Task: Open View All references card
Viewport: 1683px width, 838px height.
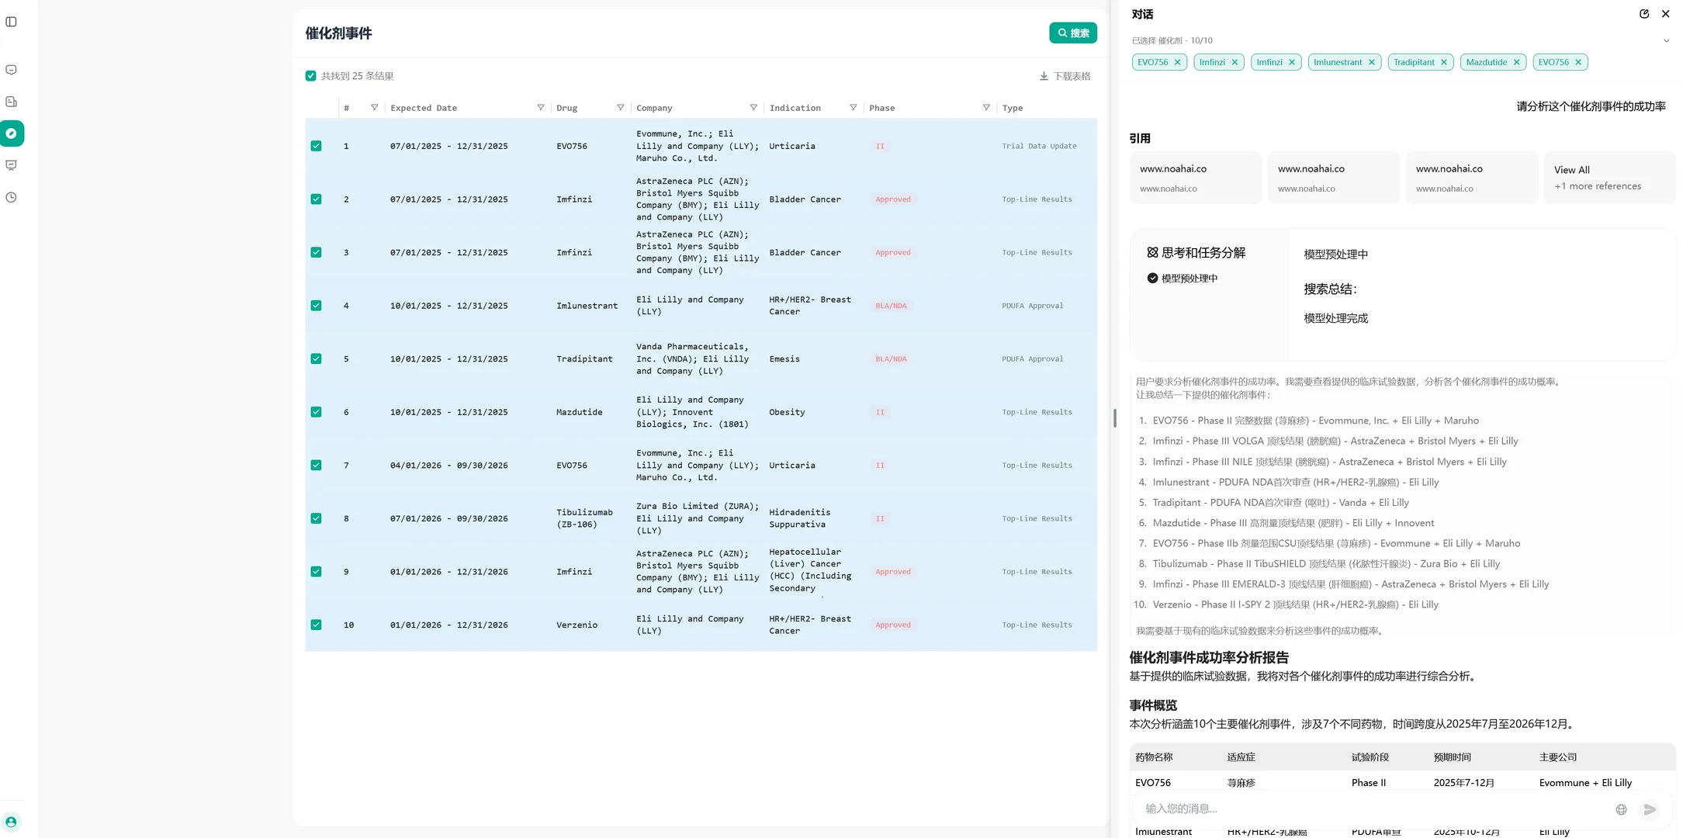Action: coord(1609,178)
